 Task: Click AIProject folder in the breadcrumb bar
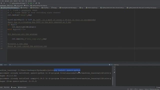pyautogui.click(x=10, y=5)
